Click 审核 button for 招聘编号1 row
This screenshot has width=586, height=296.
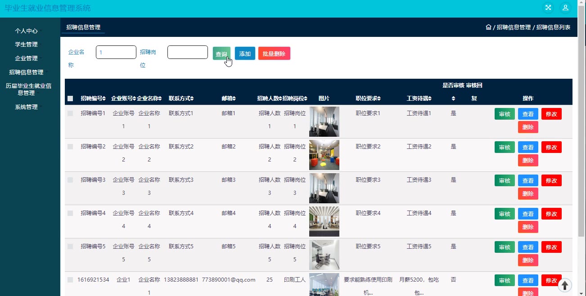pos(505,114)
